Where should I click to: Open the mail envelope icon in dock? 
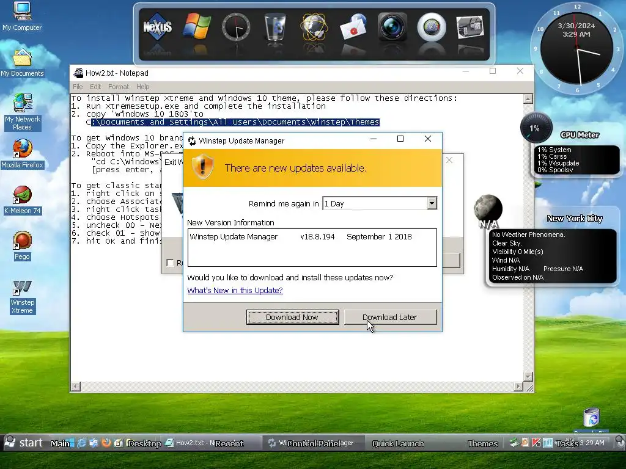coord(354,27)
